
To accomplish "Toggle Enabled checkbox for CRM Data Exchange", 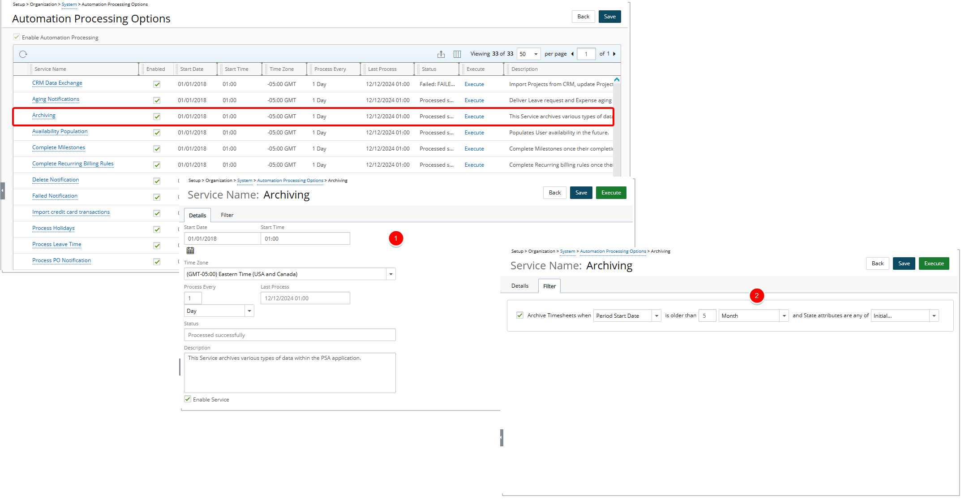I will point(157,84).
